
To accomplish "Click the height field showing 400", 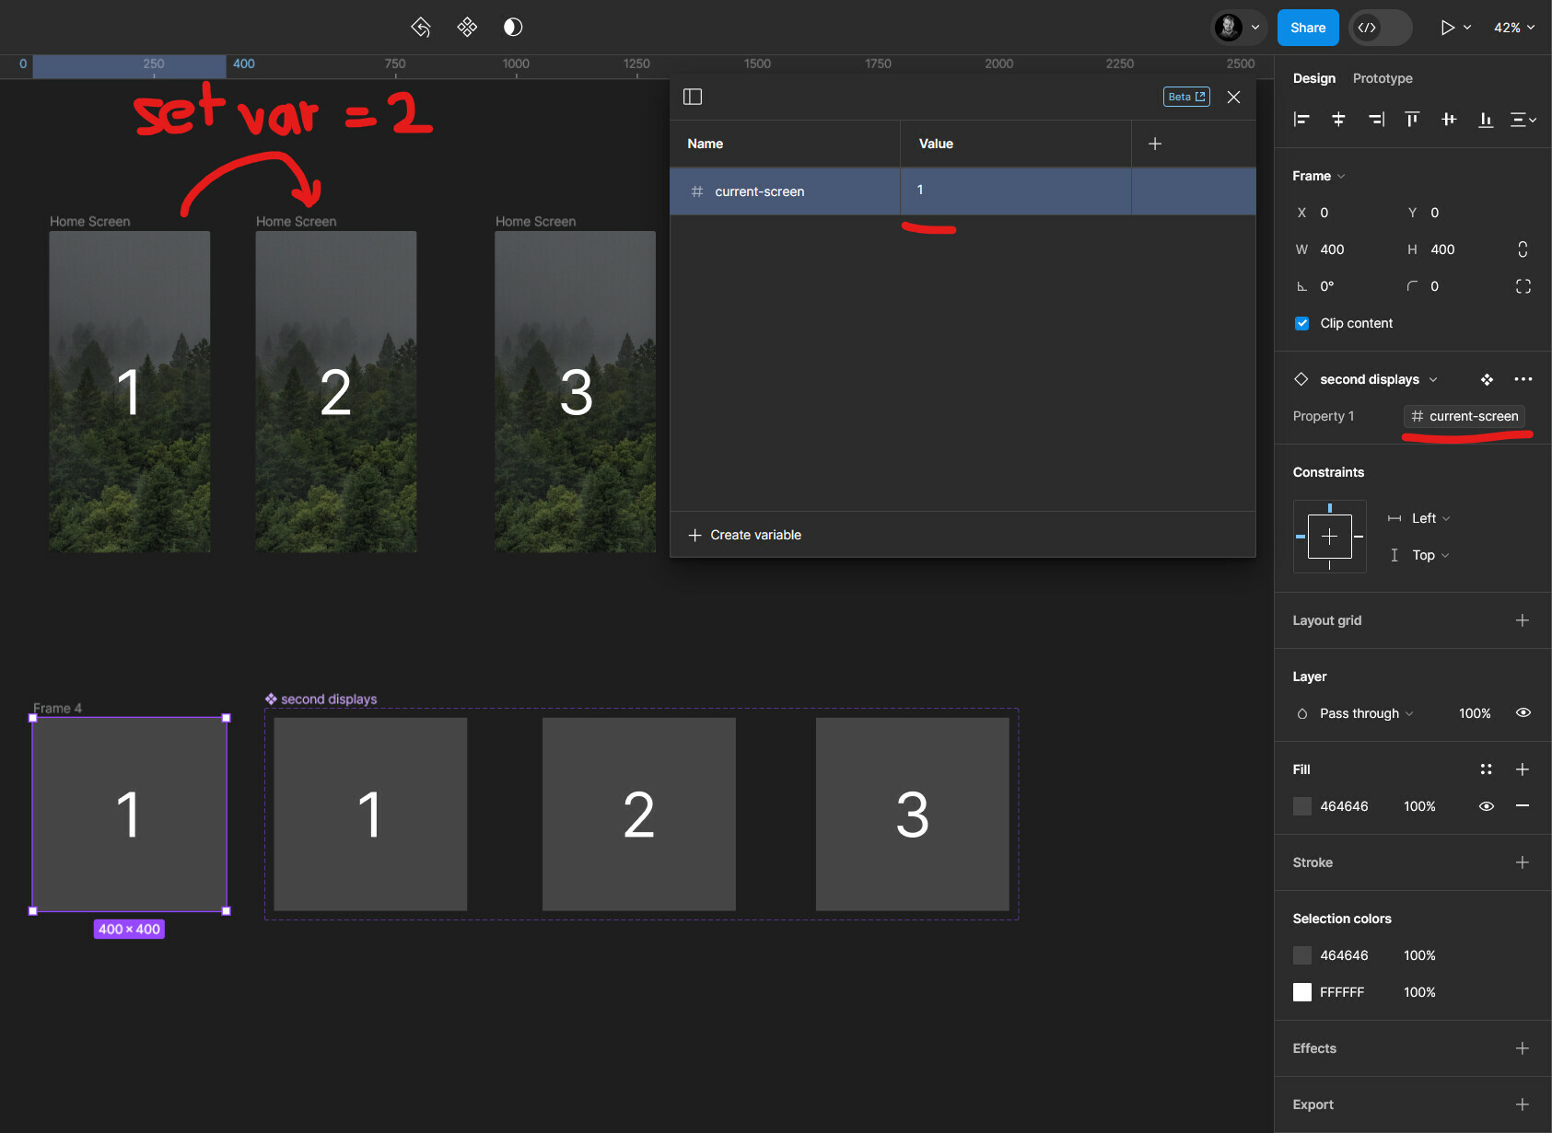I will point(1451,249).
